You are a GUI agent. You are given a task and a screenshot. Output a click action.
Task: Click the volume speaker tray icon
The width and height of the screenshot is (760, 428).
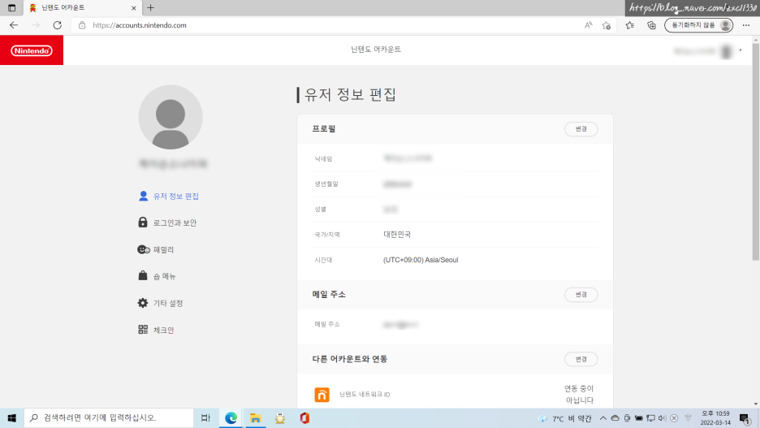[x=662, y=417]
